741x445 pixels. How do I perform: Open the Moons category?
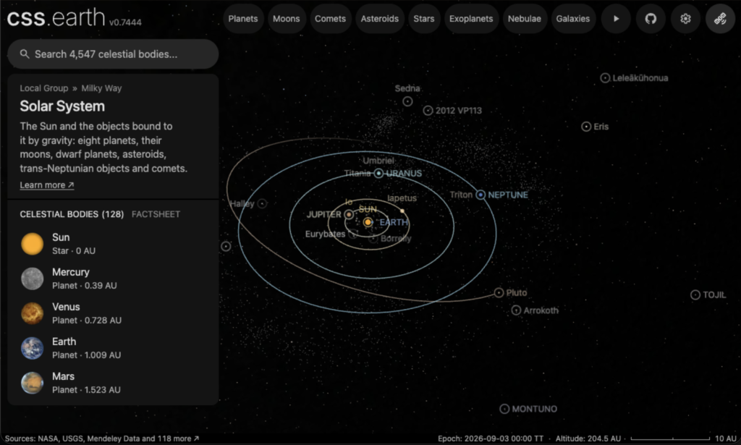pos(287,19)
